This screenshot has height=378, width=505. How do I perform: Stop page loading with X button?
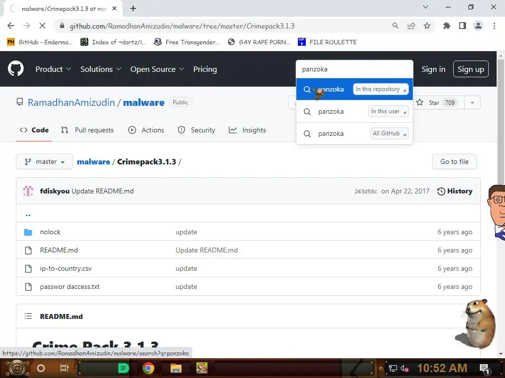(42, 26)
